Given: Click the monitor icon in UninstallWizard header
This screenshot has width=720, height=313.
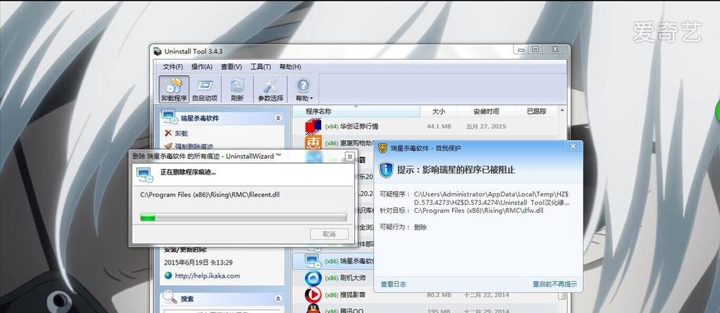Looking at the screenshot, I should (x=145, y=174).
